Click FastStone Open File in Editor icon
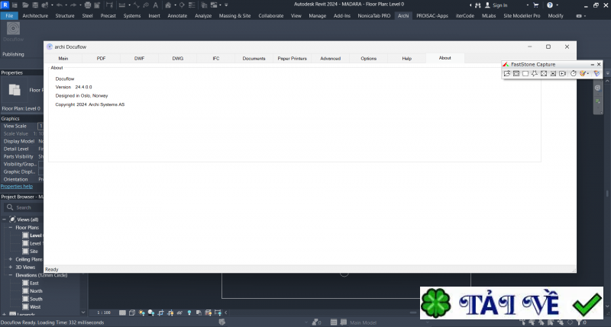 pos(507,73)
